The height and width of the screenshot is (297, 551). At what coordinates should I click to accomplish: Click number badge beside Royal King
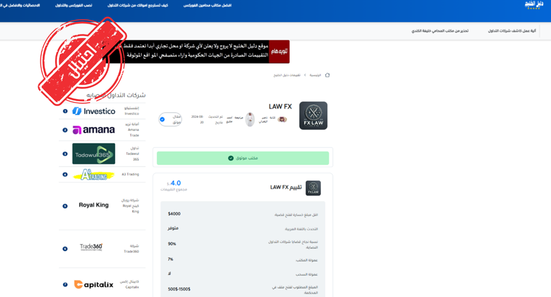[65, 206]
